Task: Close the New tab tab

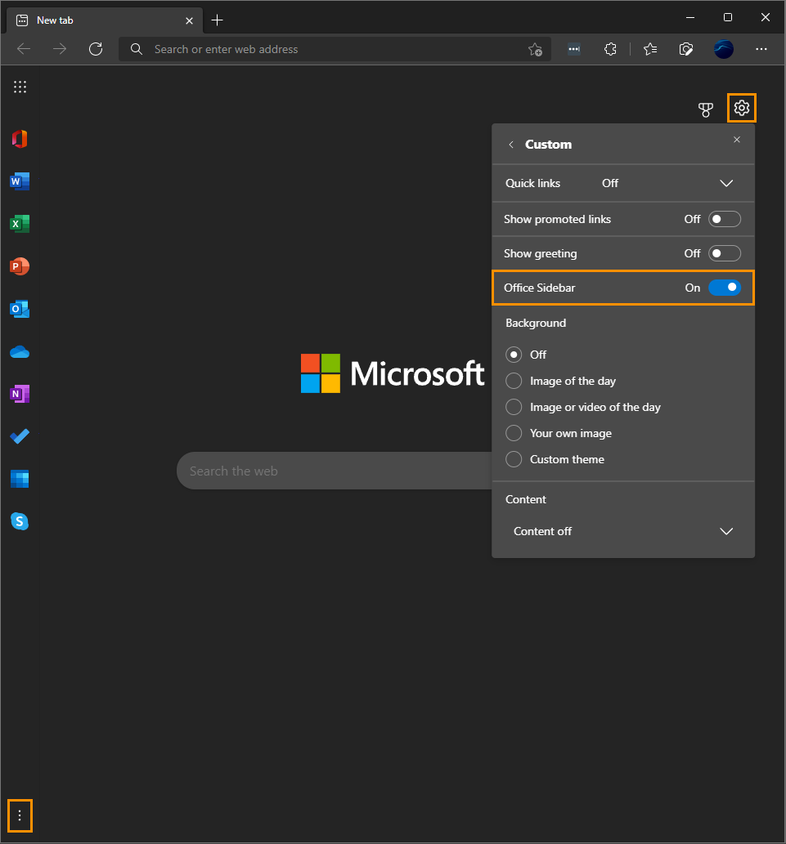Action: (189, 20)
